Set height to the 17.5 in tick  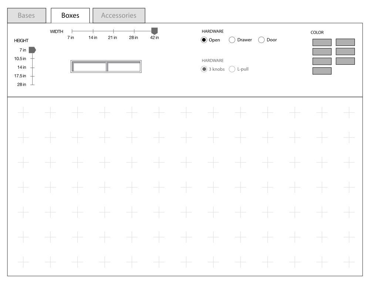33,76
